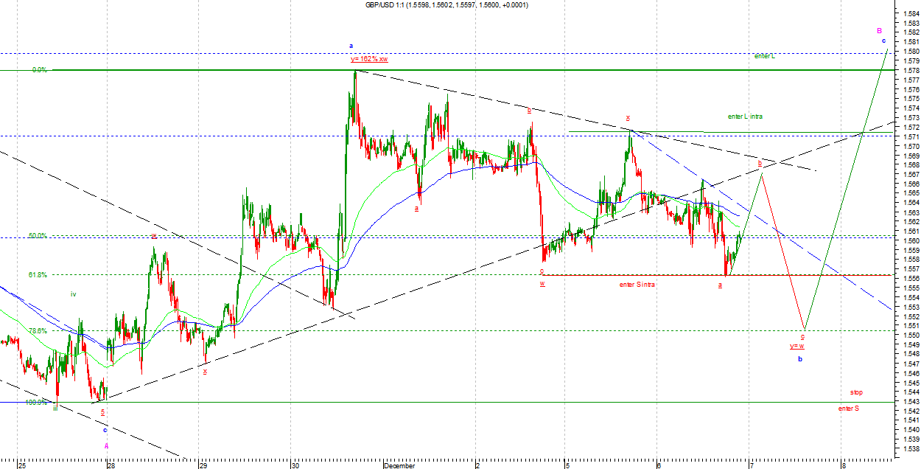Click the 'December' date axis label
The image size is (921, 469).
pos(399,465)
